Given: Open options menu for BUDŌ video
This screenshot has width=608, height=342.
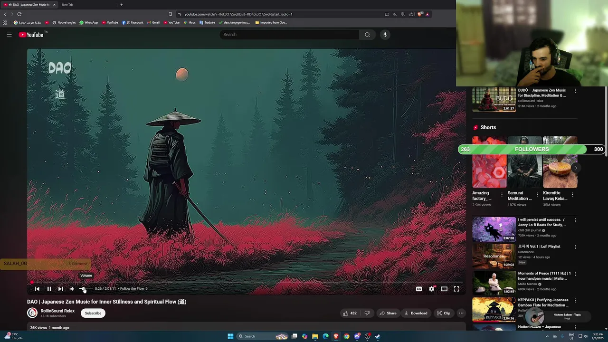Looking at the screenshot, I should pos(575,91).
